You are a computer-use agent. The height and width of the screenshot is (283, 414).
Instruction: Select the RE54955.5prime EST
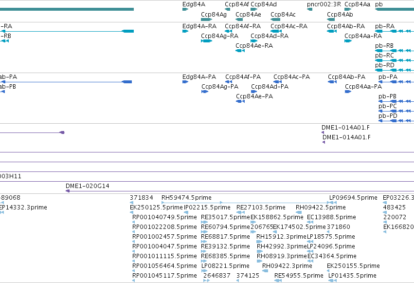(278, 281)
